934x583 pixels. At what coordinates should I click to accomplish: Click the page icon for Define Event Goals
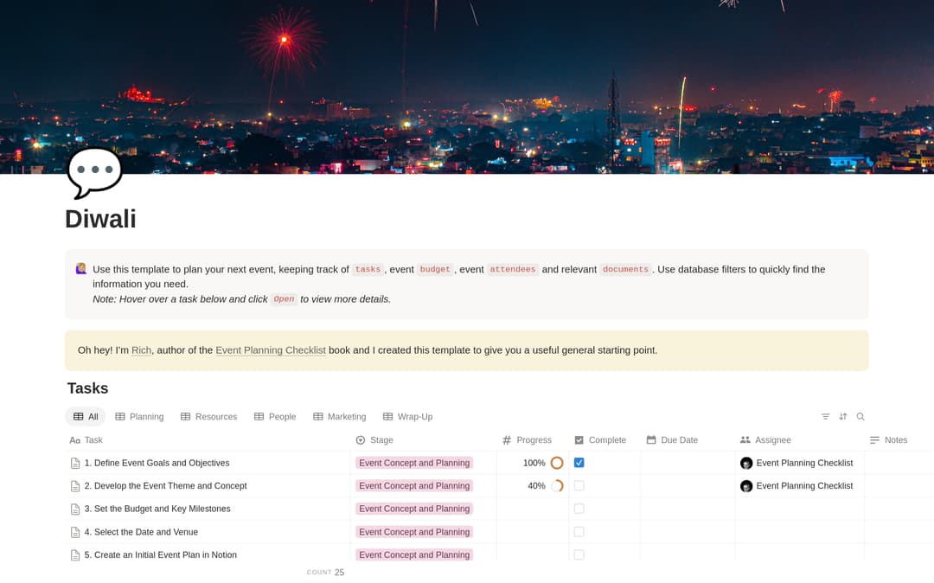click(75, 463)
